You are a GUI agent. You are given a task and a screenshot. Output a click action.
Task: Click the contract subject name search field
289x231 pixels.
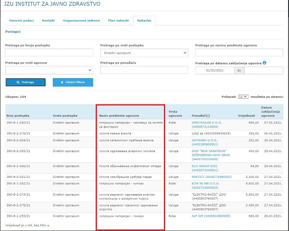point(239,53)
